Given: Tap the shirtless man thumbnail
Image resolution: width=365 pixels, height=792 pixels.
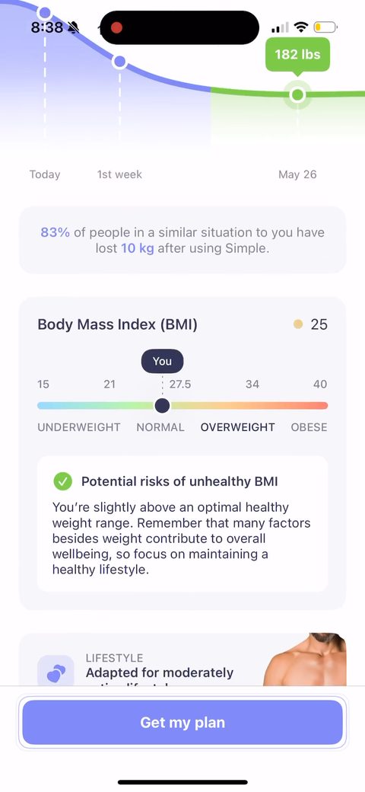Looking at the screenshot, I should (x=304, y=659).
